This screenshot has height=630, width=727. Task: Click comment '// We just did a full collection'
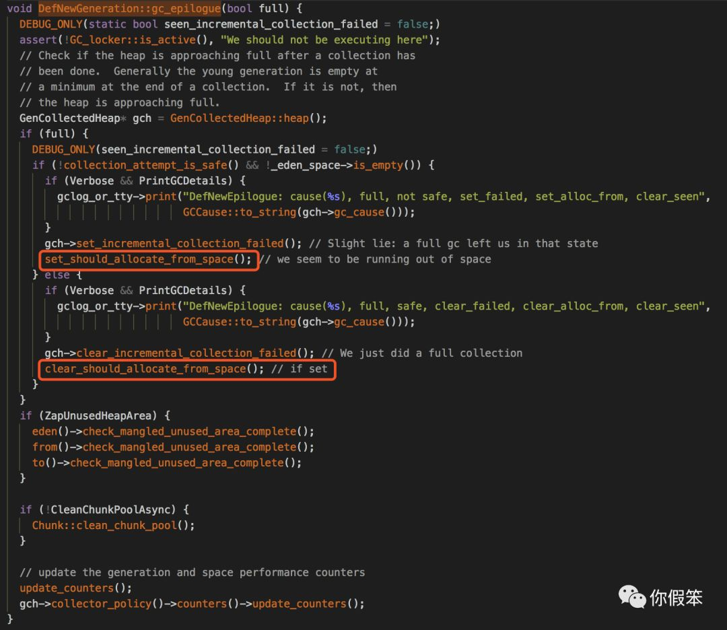coord(422,353)
